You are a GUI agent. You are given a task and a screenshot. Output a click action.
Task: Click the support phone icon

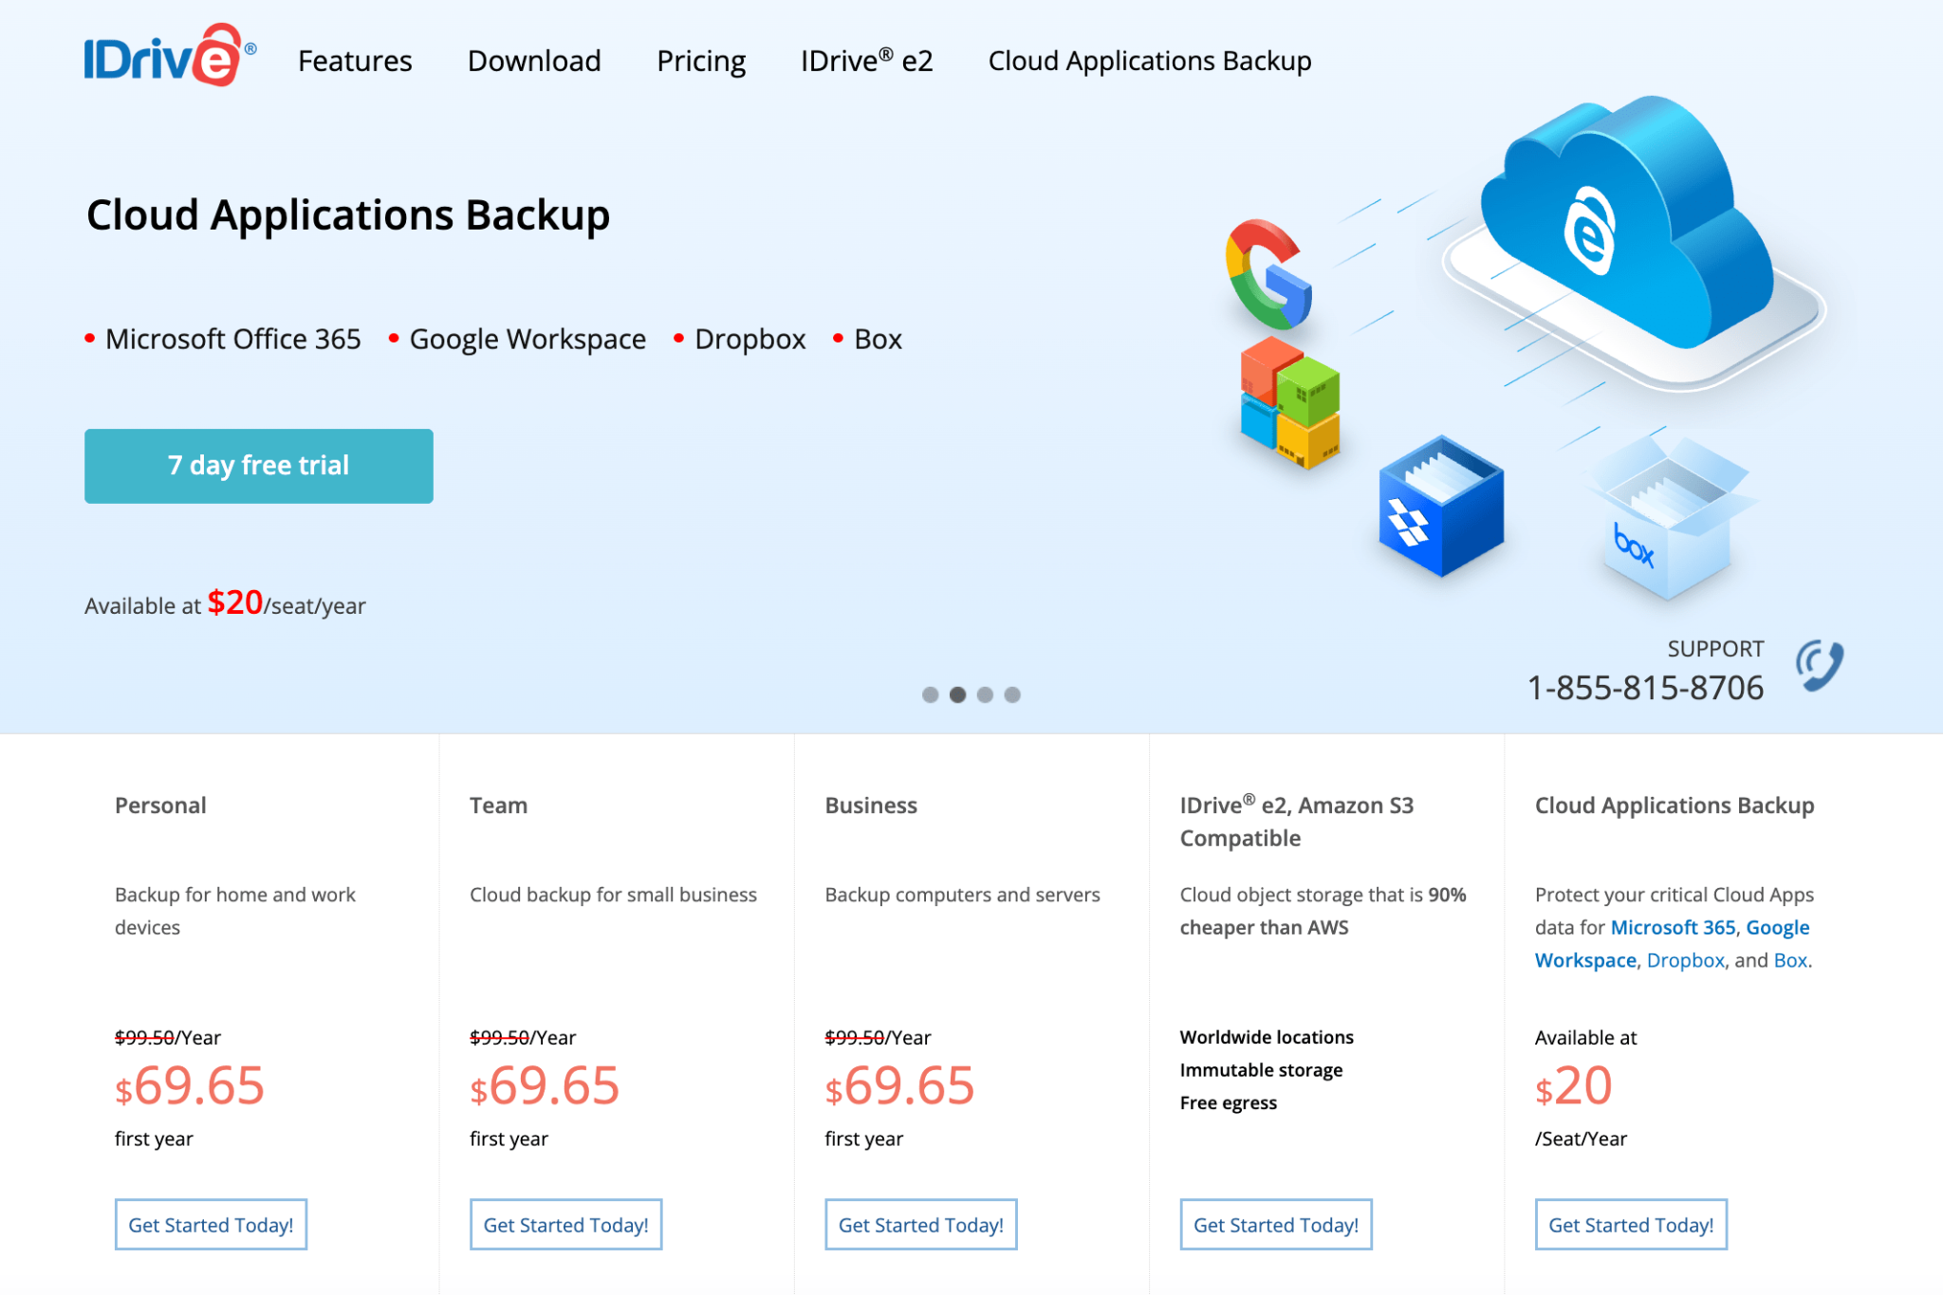click(x=1819, y=666)
